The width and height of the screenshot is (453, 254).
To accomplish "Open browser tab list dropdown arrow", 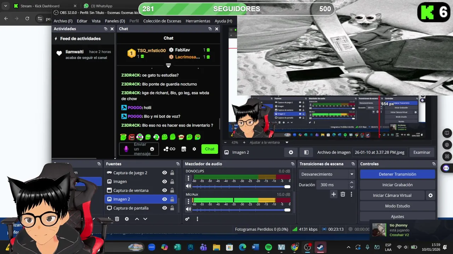I will [5, 6].
